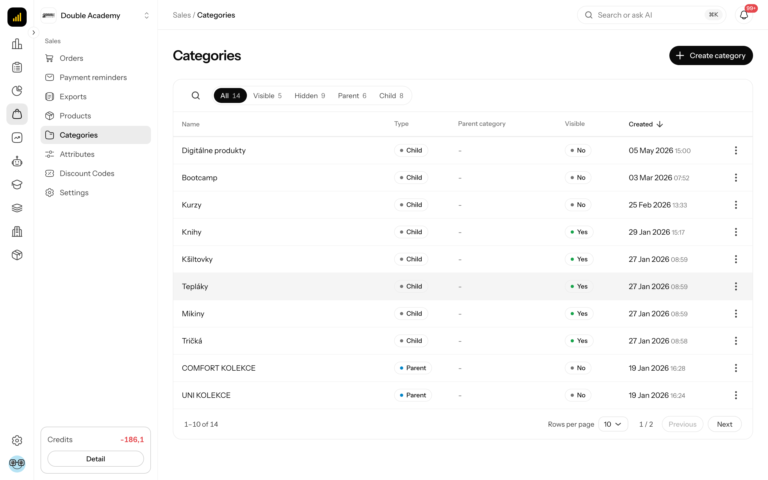Image resolution: width=768 pixels, height=480 pixels.
Task: Click the Sales breadcrumb link
Action: 182,15
